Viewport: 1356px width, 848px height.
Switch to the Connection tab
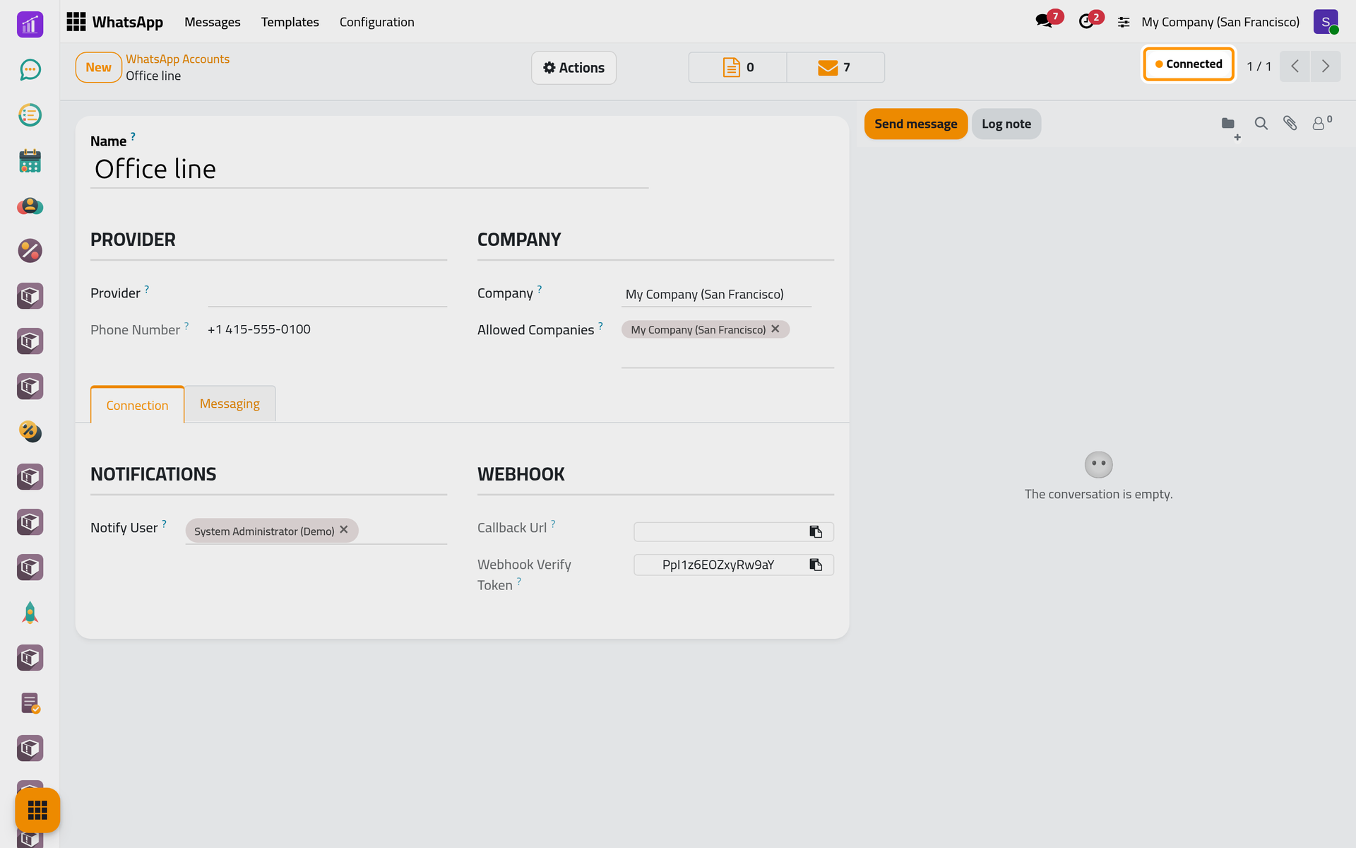[137, 405]
